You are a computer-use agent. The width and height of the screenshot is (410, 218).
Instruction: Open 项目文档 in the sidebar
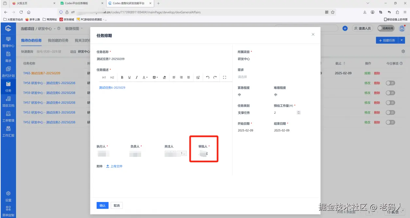8,102
